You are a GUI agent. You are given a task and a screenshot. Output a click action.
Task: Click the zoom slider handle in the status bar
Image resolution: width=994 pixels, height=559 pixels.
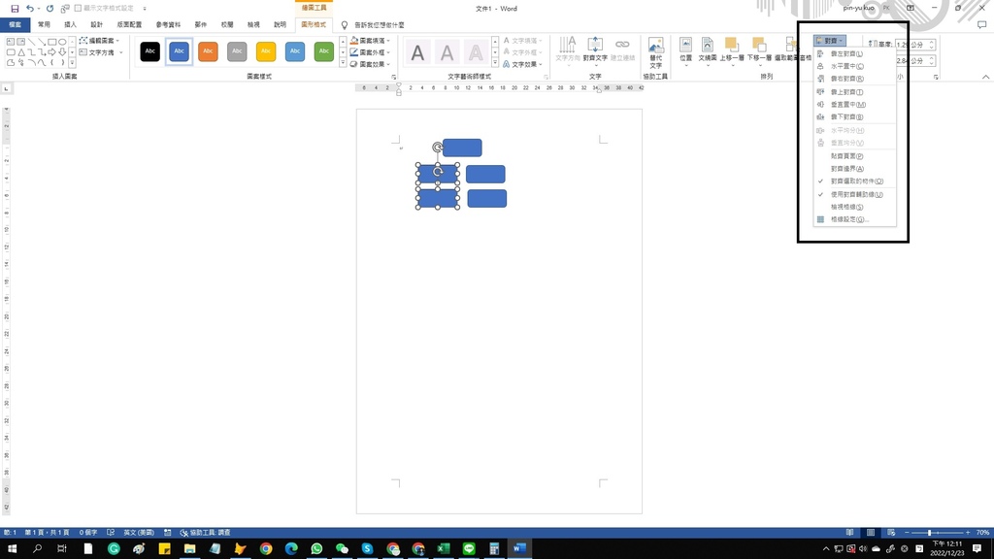pyautogui.click(x=929, y=533)
